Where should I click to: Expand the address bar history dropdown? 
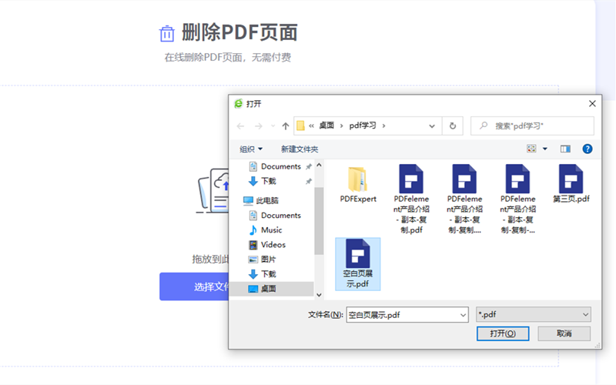click(432, 126)
